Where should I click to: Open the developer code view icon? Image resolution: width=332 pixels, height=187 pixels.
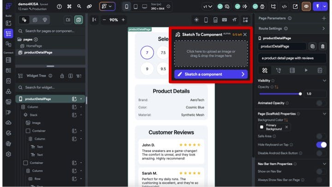(x=284, y=6)
